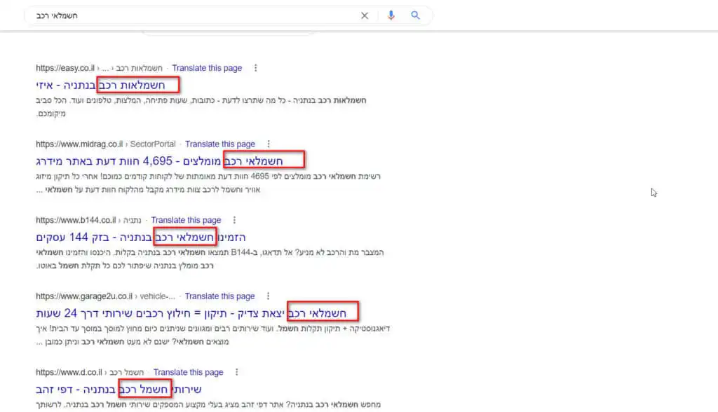This screenshot has height=412, width=718.
Task: Start voice search with the microphone icon
Action: (x=391, y=15)
